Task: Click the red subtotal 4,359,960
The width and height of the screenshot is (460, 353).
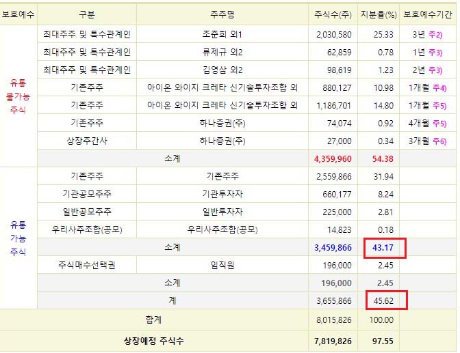Action: tap(333, 159)
